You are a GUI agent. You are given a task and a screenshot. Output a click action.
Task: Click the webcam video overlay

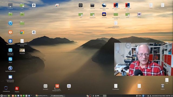[144, 59]
